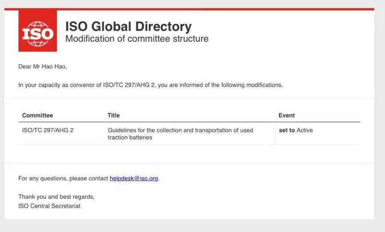
Task: Click the Guidelines for collection title cell
Action: coord(180,134)
